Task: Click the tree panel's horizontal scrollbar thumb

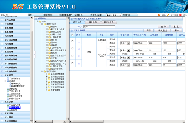Action: pyautogui.click(x=45, y=121)
